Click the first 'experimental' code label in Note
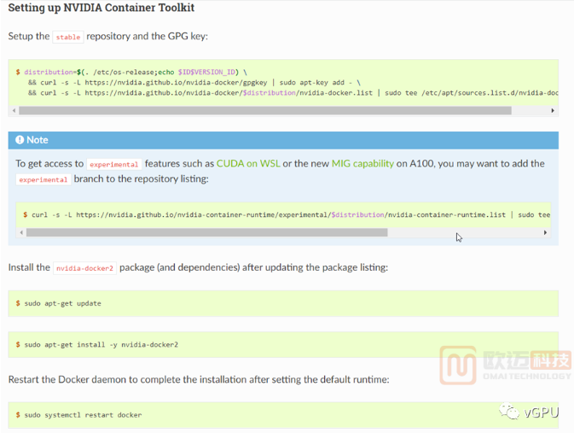 (113, 164)
